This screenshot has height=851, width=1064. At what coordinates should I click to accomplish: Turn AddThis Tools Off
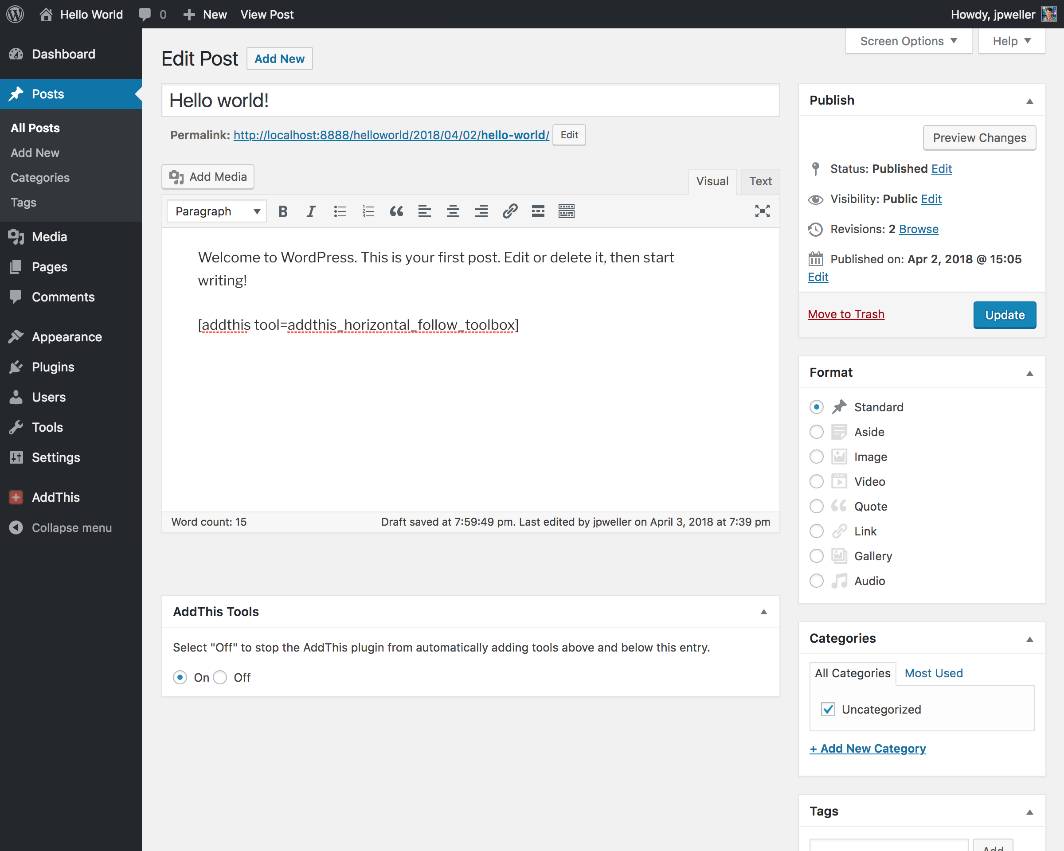(220, 677)
